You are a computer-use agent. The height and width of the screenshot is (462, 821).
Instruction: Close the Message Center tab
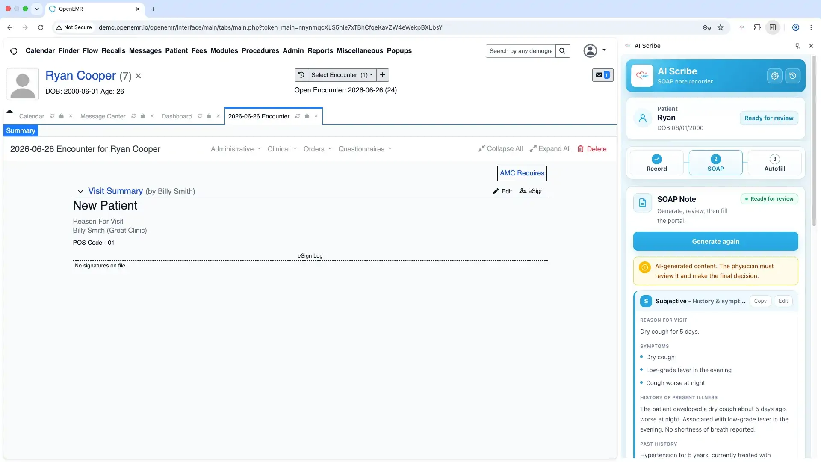152,116
